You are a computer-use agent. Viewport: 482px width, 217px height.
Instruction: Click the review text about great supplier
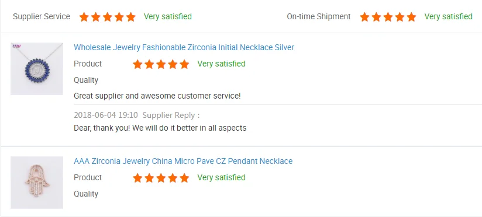click(x=157, y=96)
